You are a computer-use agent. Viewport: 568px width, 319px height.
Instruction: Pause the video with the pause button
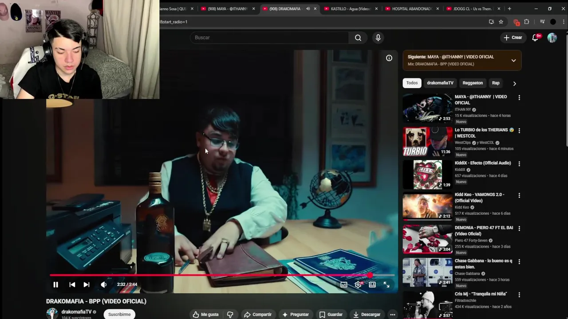pyautogui.click(x=55, y=284)
